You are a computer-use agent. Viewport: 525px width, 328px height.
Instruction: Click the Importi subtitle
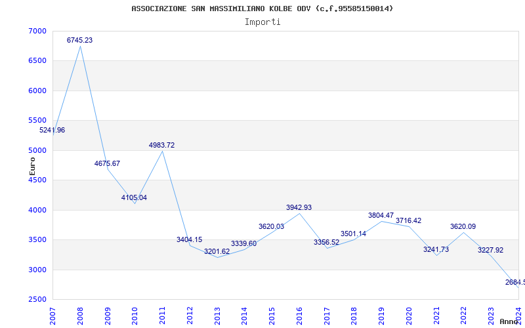pos(262,22)
